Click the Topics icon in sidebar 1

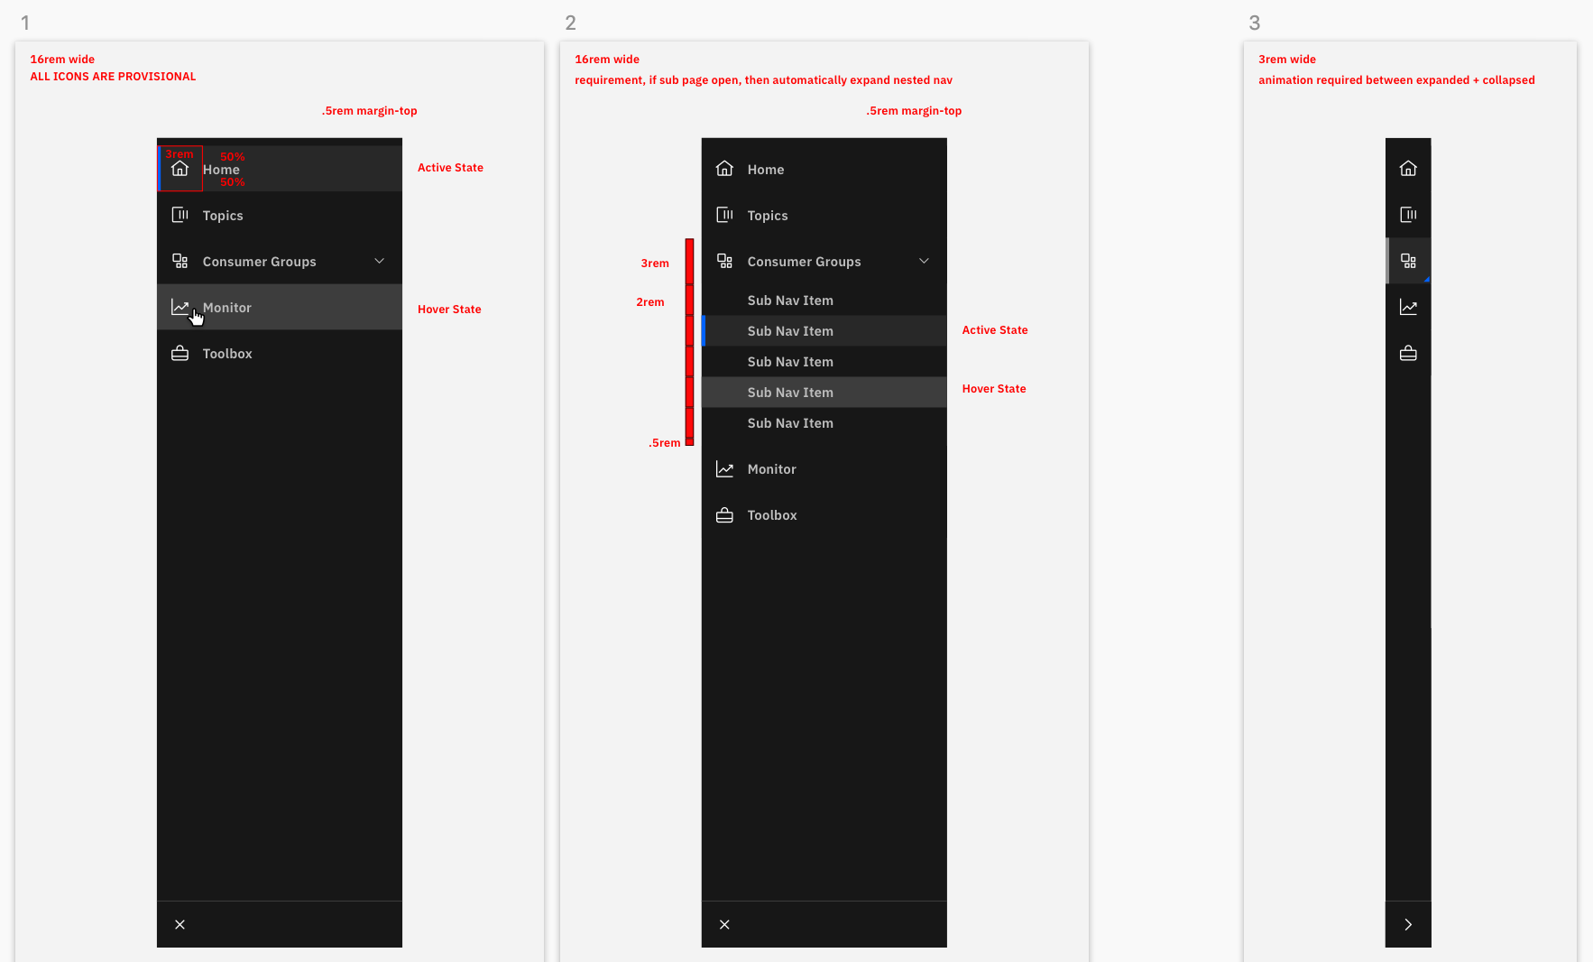tap(180, 215)
